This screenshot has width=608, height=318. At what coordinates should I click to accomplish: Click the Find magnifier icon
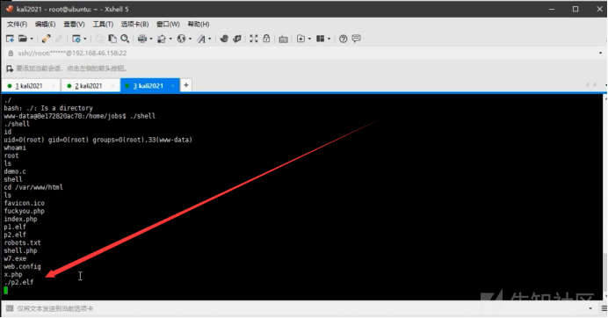click(x=125, y=39)
